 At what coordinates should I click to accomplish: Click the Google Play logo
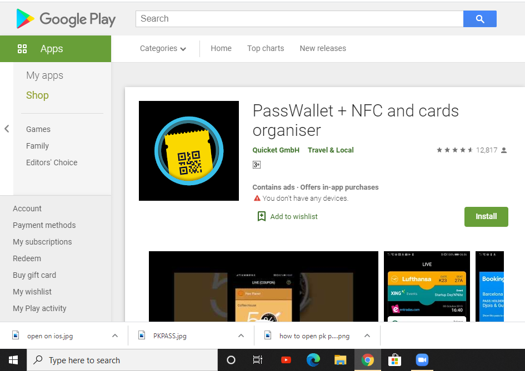coord(66,19)
